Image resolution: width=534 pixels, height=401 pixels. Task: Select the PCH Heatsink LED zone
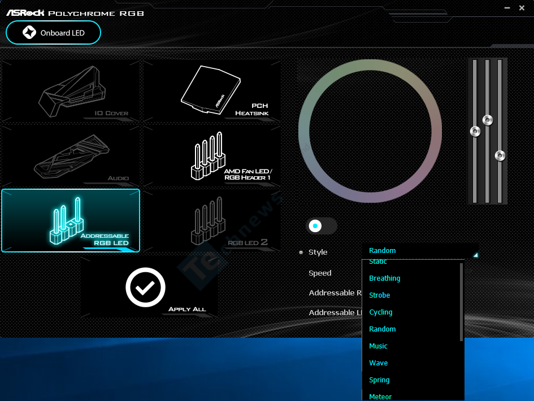click(x=212, y=91)
